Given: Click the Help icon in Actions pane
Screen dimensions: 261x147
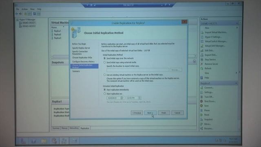Looking at the screenshot, I should [202, 78].
